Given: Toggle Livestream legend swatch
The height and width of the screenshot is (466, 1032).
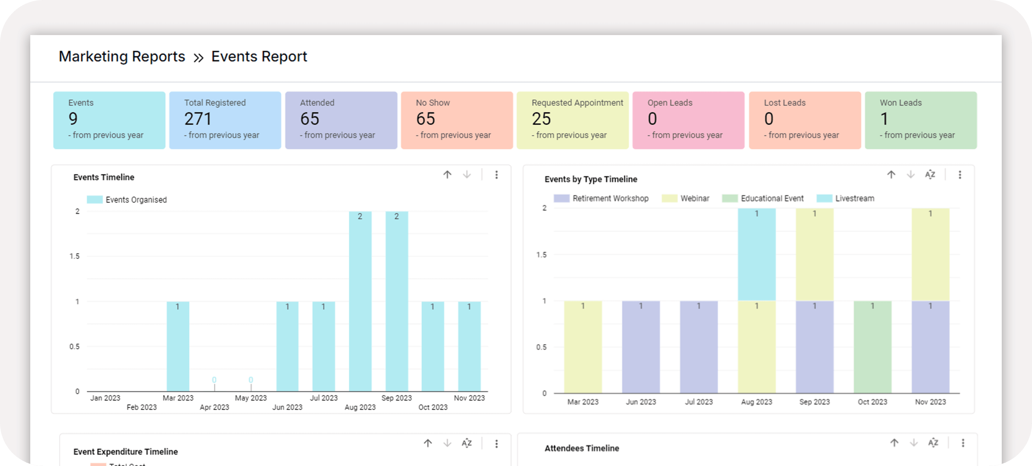Looking at the screenshot, I should [824, 198].
